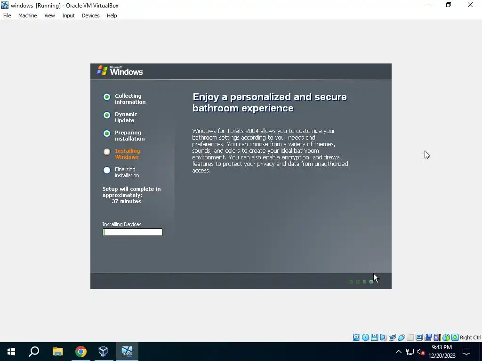Screen dimensions: 482x361
Task: Click the 'Installing Devices' label
Action: 122,224
